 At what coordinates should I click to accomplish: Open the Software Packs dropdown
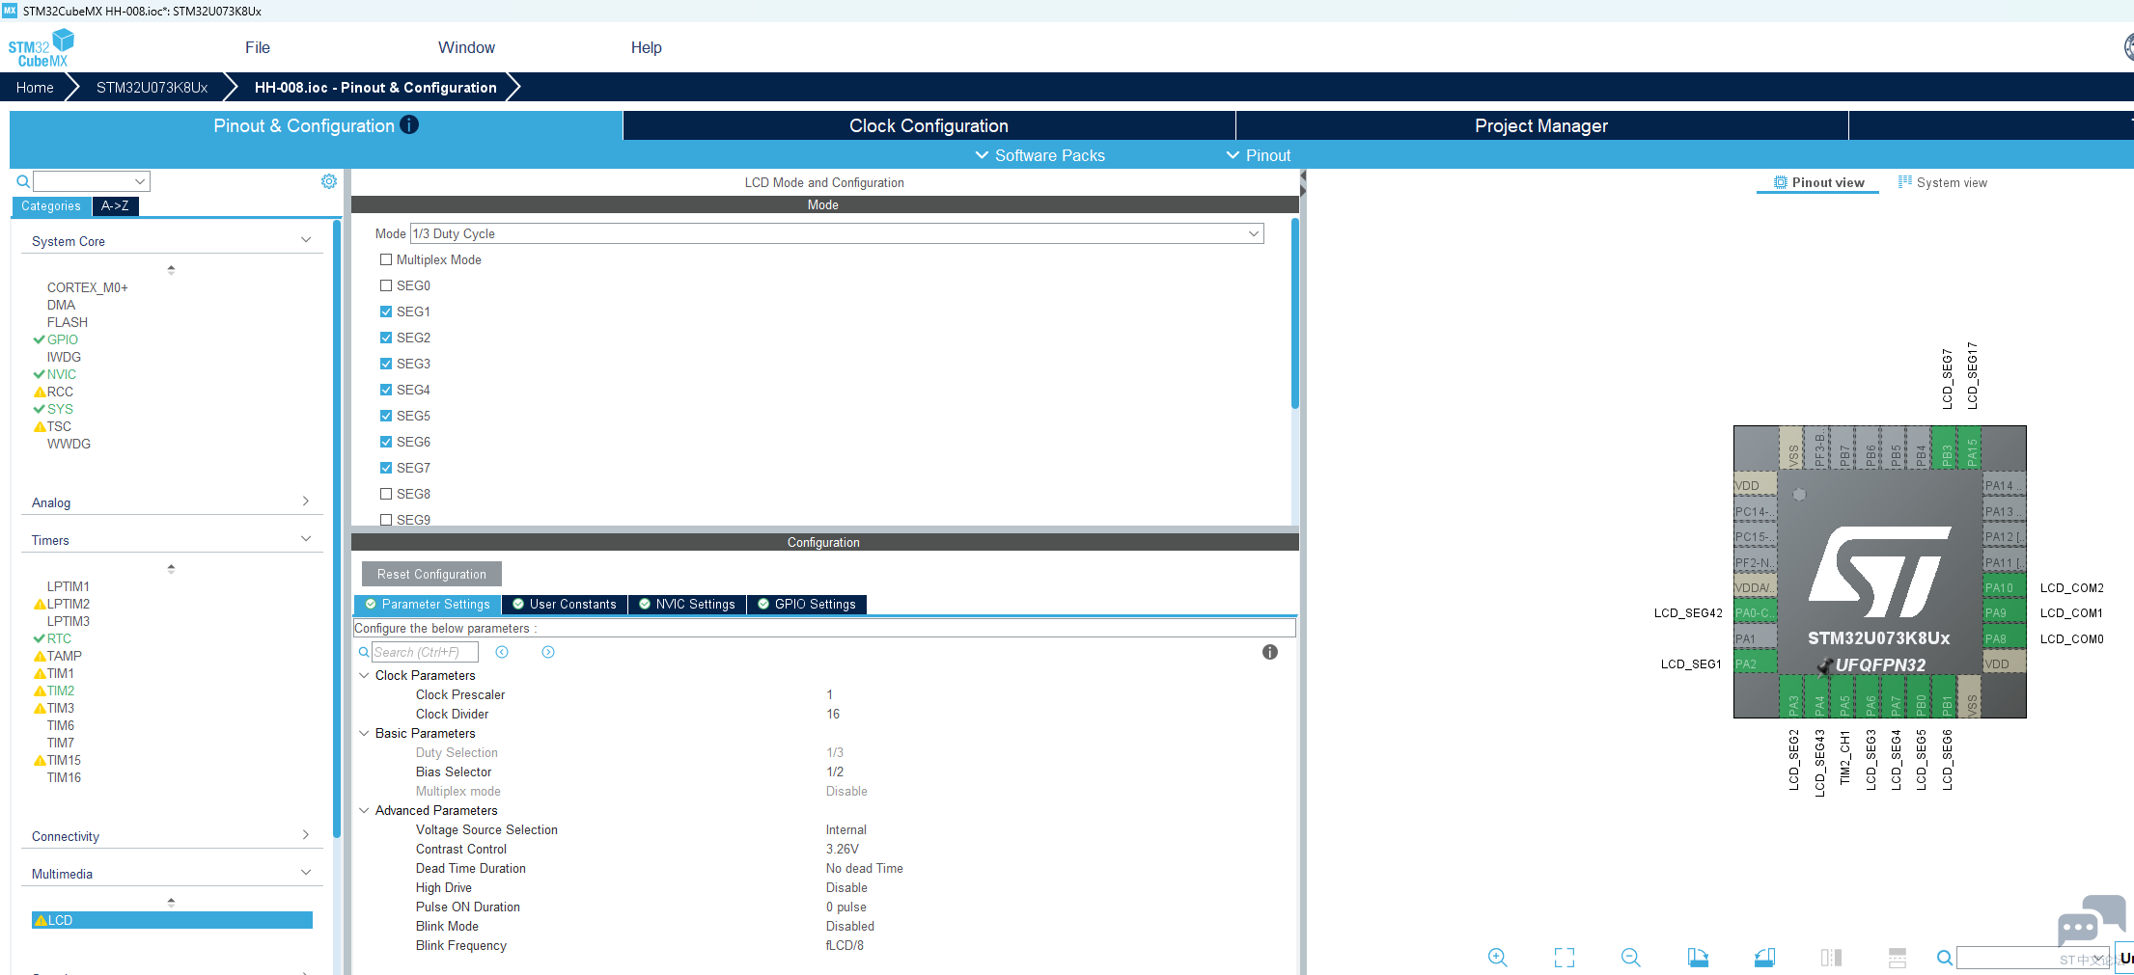click(x=1039, y=155)
